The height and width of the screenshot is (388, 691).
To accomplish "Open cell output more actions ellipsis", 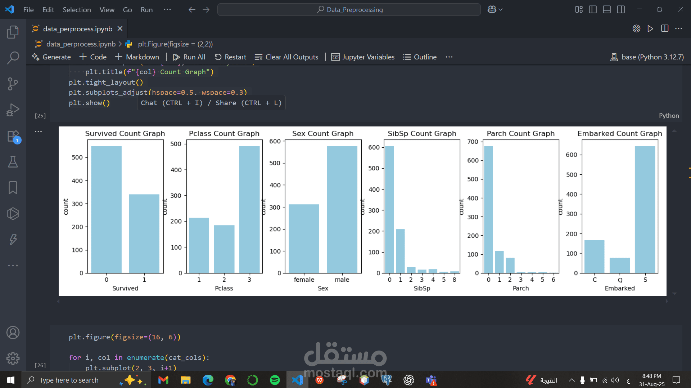I will (39, 131).
